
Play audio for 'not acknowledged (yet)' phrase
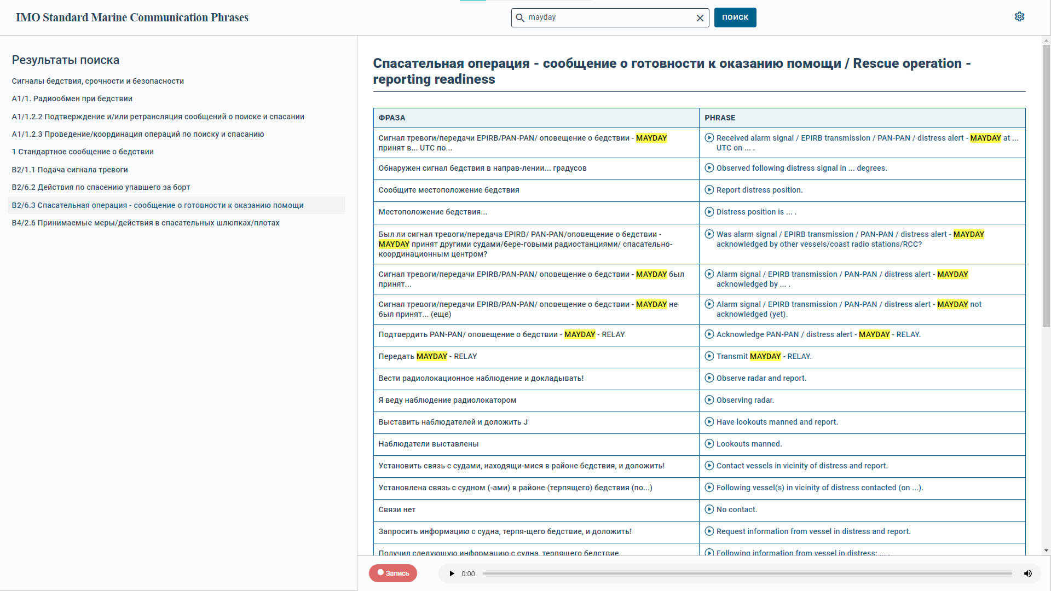(x=709, y=304)
